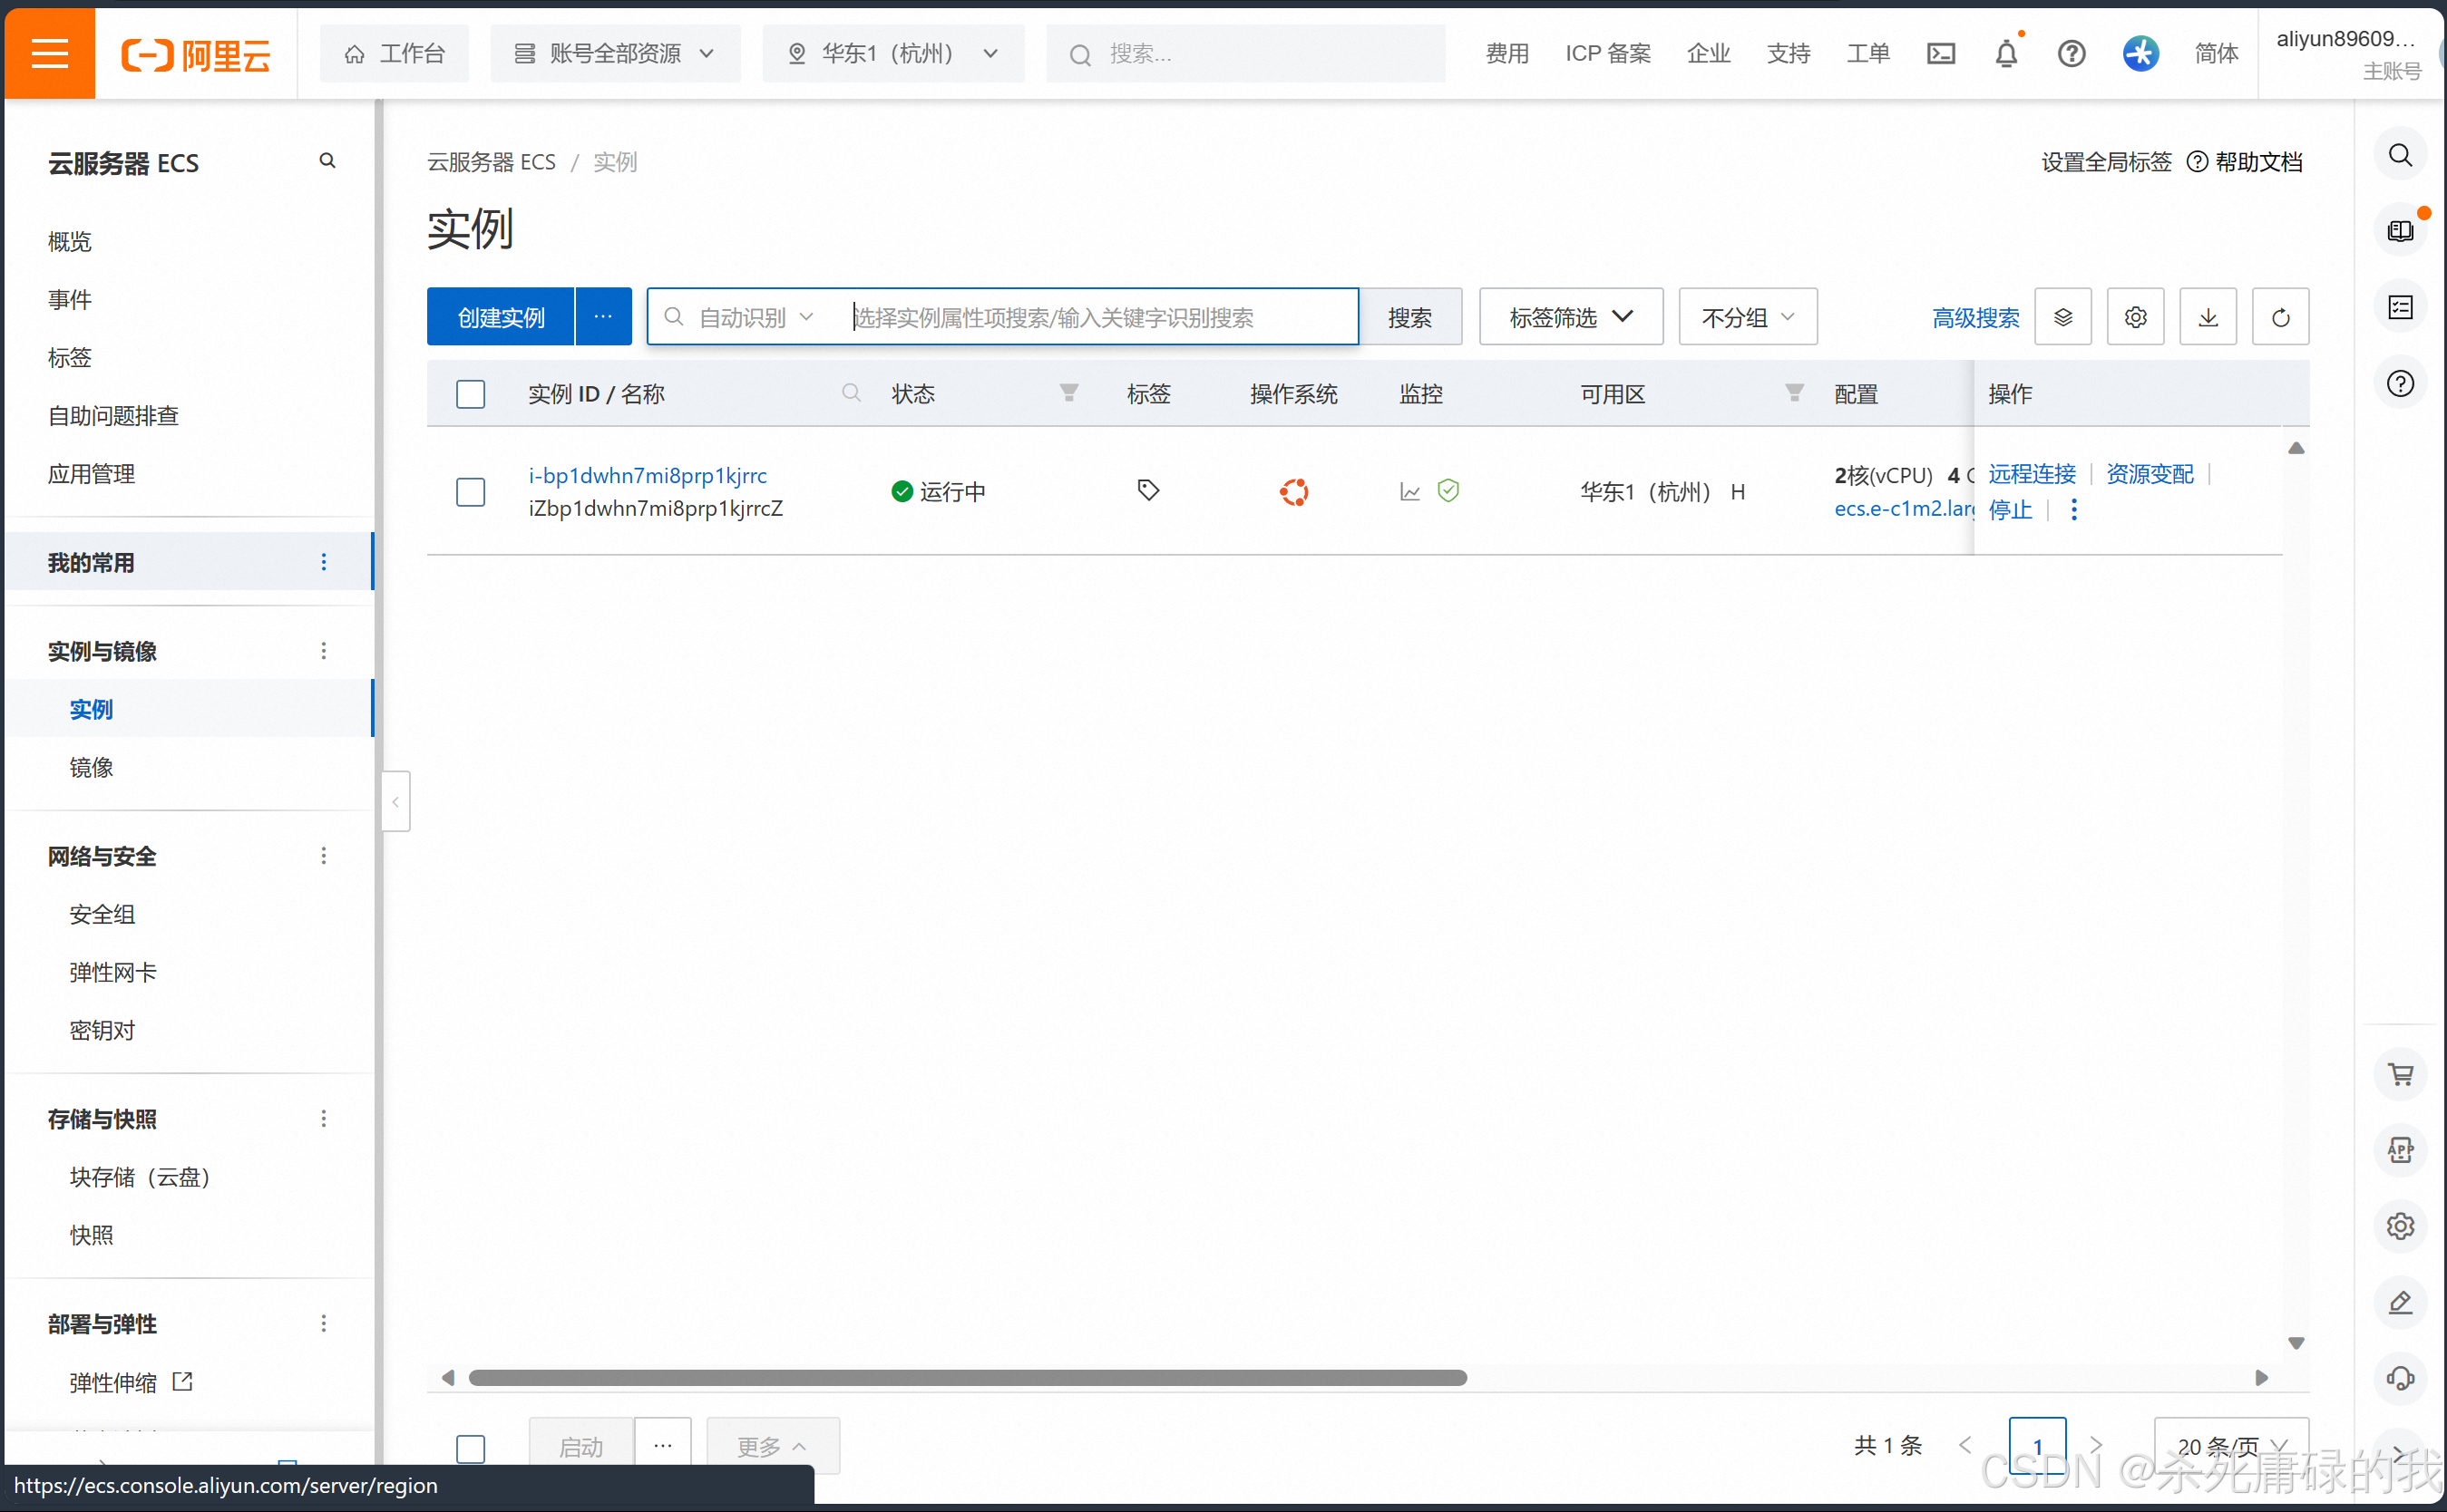Screen dimensions: 2447x1512
Task: Open the availability zone column filter
Action: [1795, 393]
